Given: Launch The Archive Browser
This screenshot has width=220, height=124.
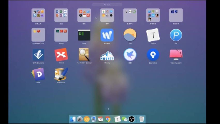Looking at the screenshot, I should pos(84,55).
